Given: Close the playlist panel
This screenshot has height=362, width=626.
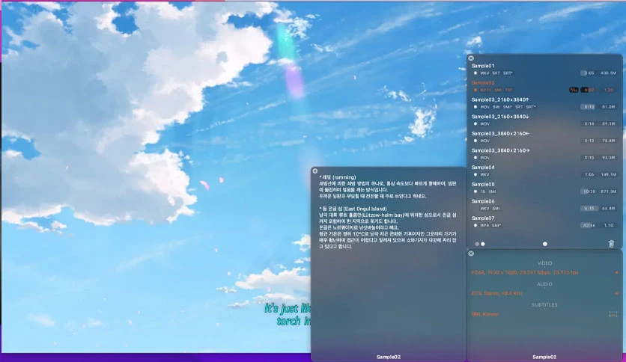Looking at the screenshot, I should (x=471, y=58).
